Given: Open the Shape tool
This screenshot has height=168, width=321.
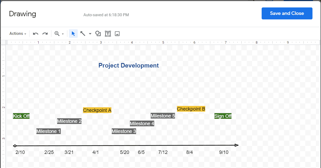Looking at the screenshot, I should tap(98, 33).
